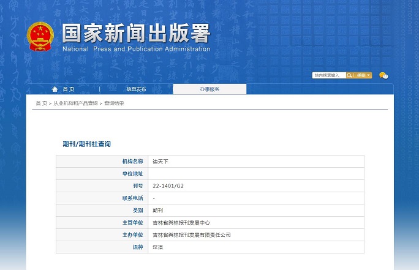Image resolution: width=419 pixels, height=270 pixels.
Task: Click the 吉林省舆林报刊发展中心 supervisor cell
Action: pos(181,223)
